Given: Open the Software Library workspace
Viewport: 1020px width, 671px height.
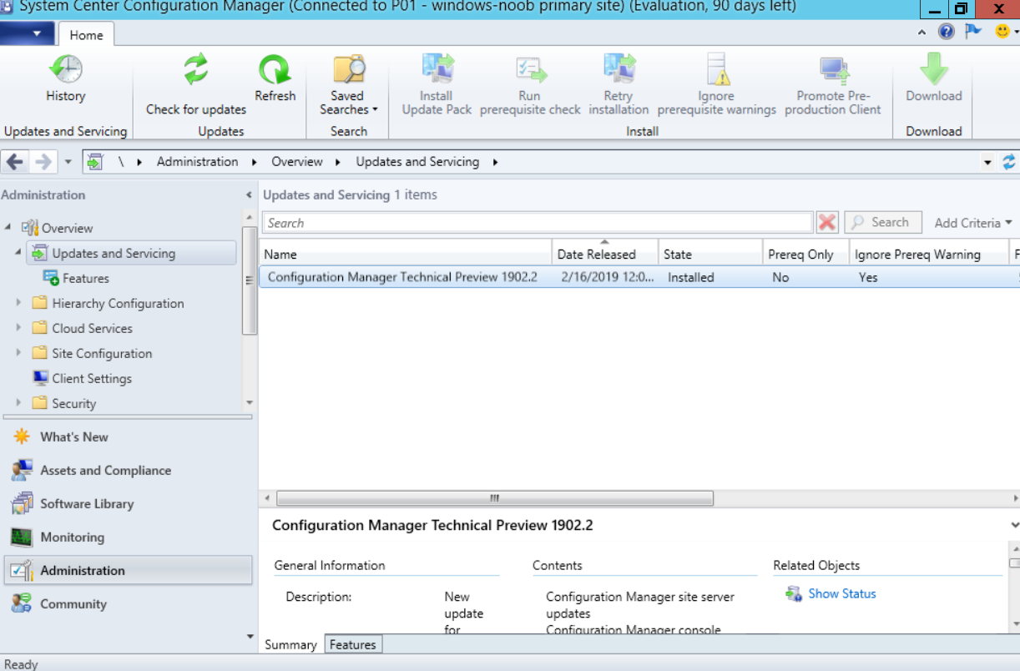Looking at the screenshot, I should pyautogui.click(x=86, y=504).
